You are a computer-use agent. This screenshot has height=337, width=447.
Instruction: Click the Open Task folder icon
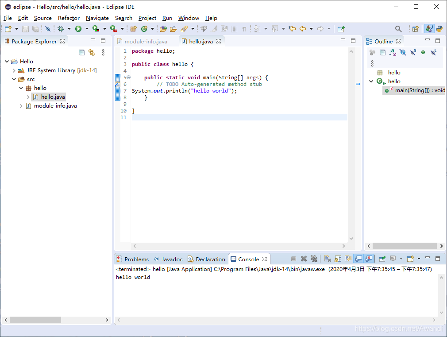173,29
